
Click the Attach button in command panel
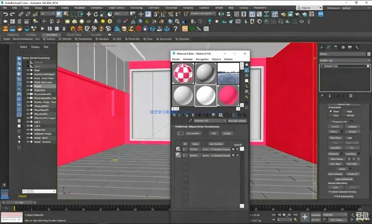pos(333,132)
